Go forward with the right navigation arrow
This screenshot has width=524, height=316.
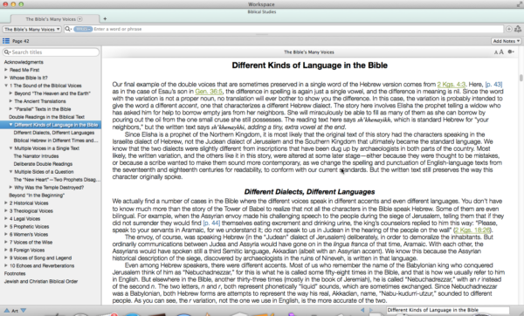pyautogui.click(x=371, y=310)
